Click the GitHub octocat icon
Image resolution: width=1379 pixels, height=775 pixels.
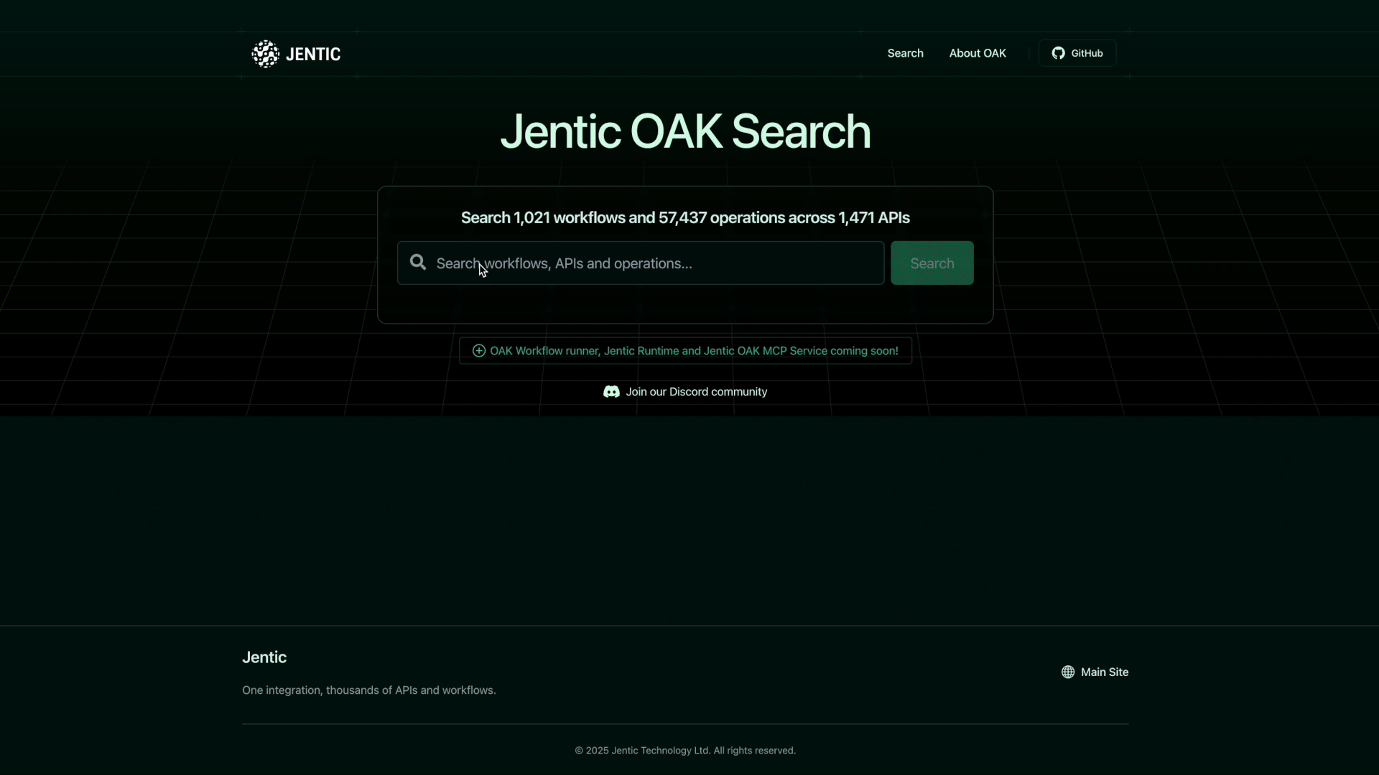point(1058,53)
